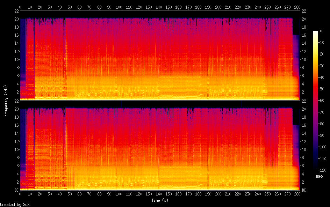Click the "dBFS" label under the color scale
The image size is (330, 207).
point(318,177)
